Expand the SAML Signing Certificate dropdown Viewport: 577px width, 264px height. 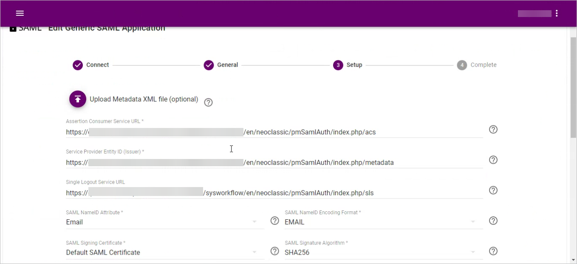[x=254, y=253]
